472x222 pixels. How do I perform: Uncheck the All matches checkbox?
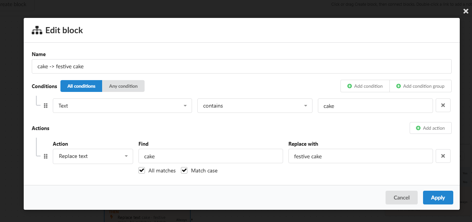[142, 171]
